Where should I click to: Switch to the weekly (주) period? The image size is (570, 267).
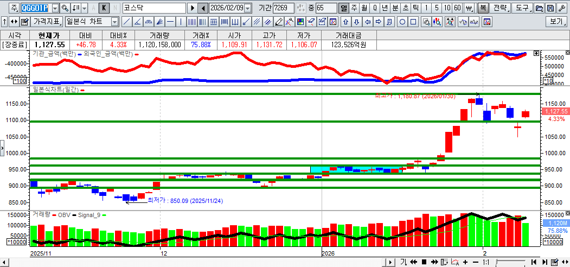point(354,8)
